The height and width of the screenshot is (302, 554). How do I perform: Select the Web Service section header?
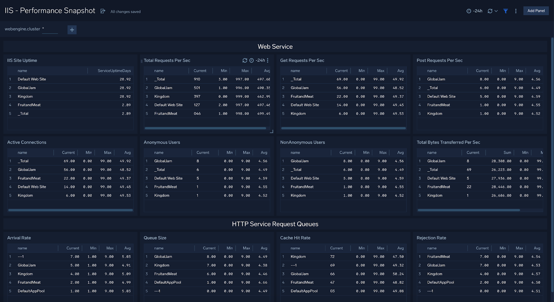click(x=275, y=47)
